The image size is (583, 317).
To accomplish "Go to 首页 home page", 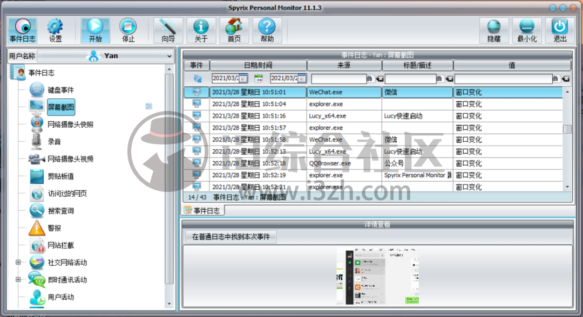I will (234, 30).
